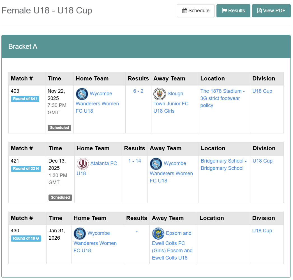Click Wycombe Wanderers crest in match 403
Viewport: 293px width, 280px height.
82,94
